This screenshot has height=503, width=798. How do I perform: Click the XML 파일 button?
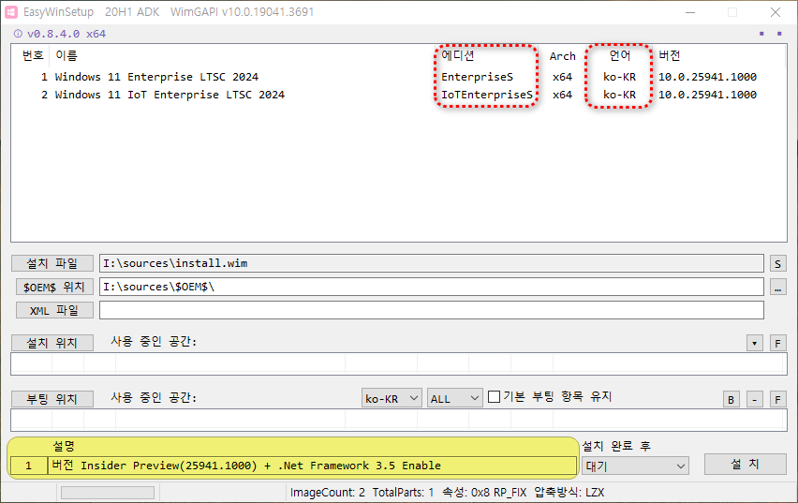click(54, 311)
